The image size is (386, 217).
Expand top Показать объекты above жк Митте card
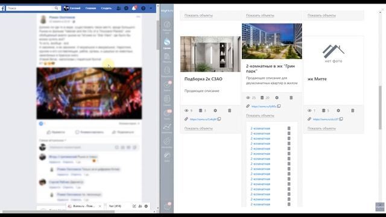[321, 16]
